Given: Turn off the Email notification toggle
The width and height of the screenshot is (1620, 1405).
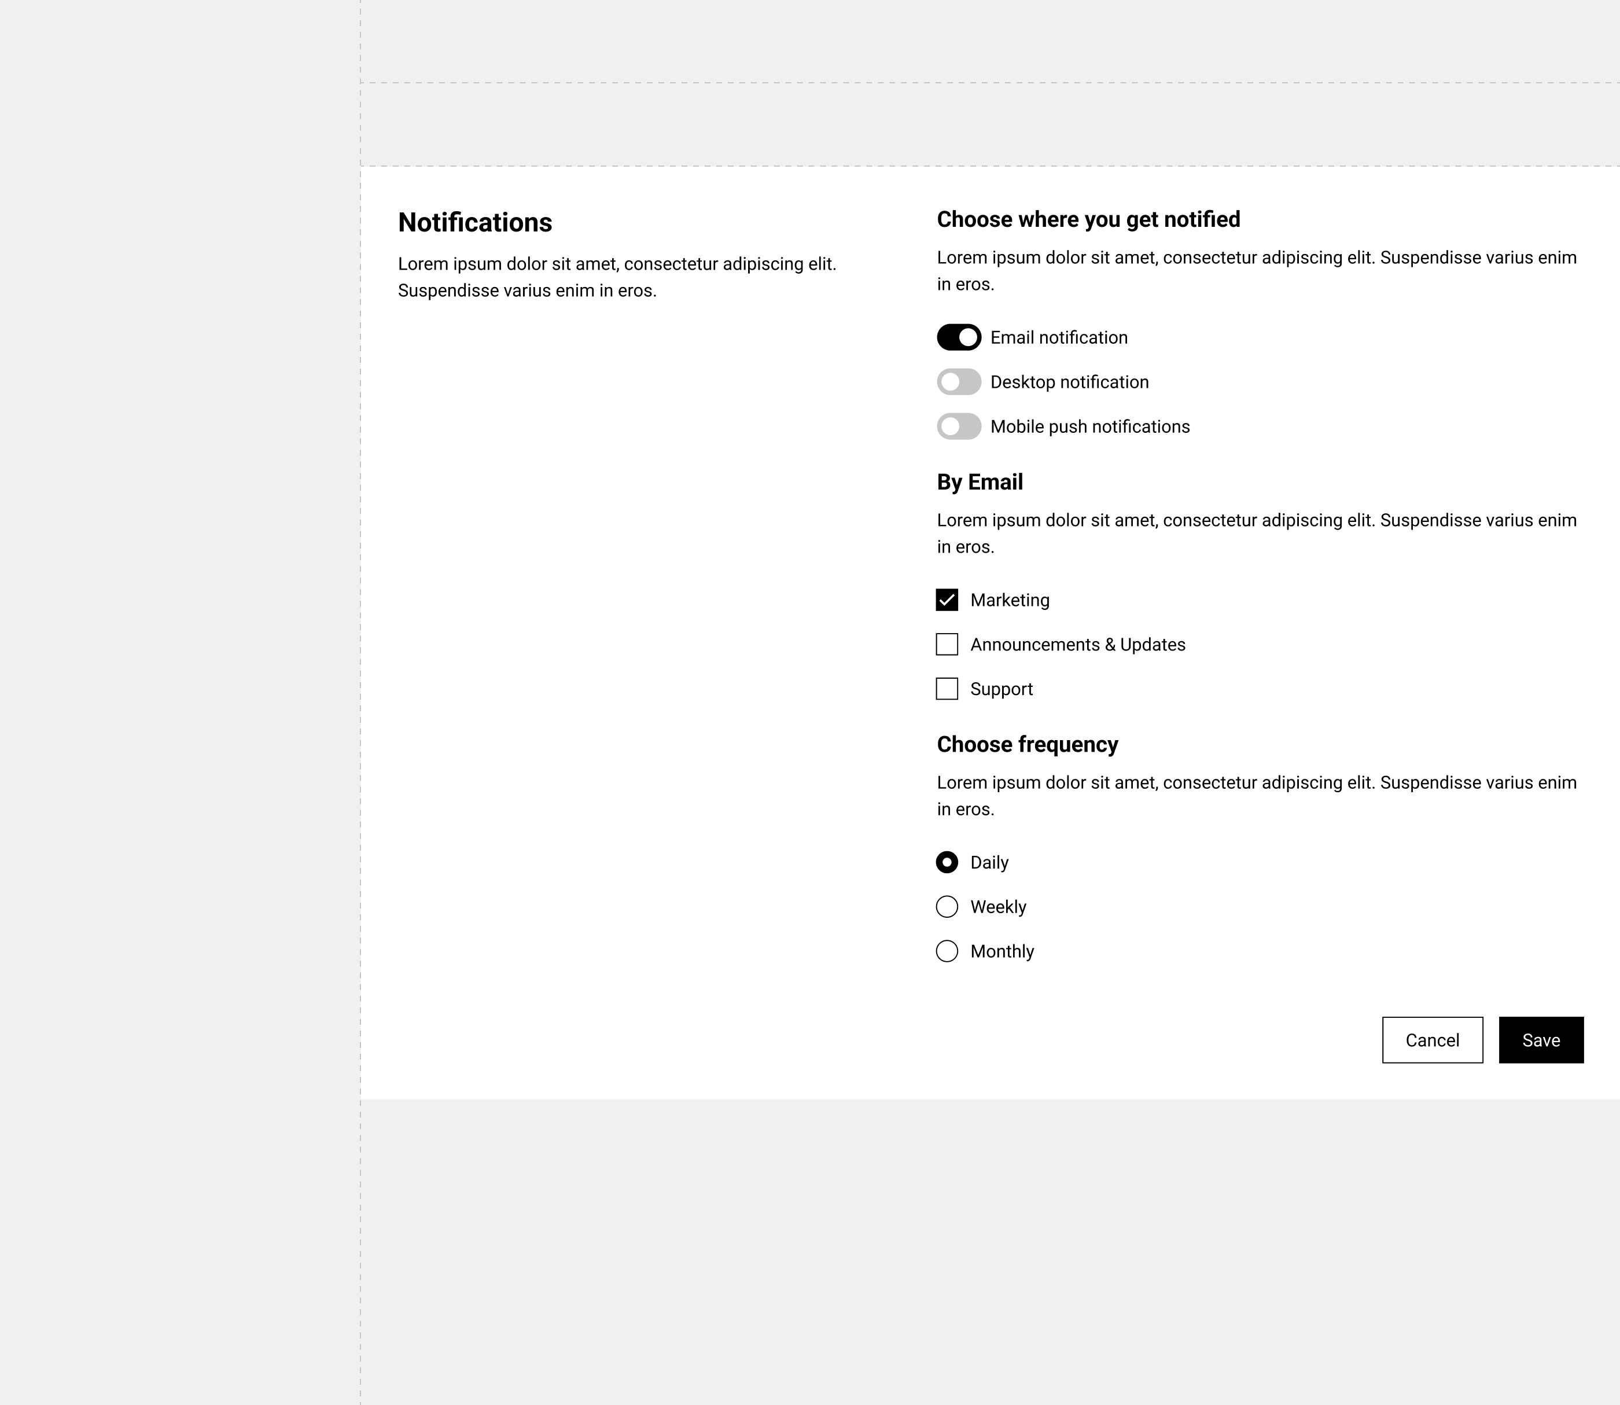Looking at the screenshot, I should coord(959,337).
